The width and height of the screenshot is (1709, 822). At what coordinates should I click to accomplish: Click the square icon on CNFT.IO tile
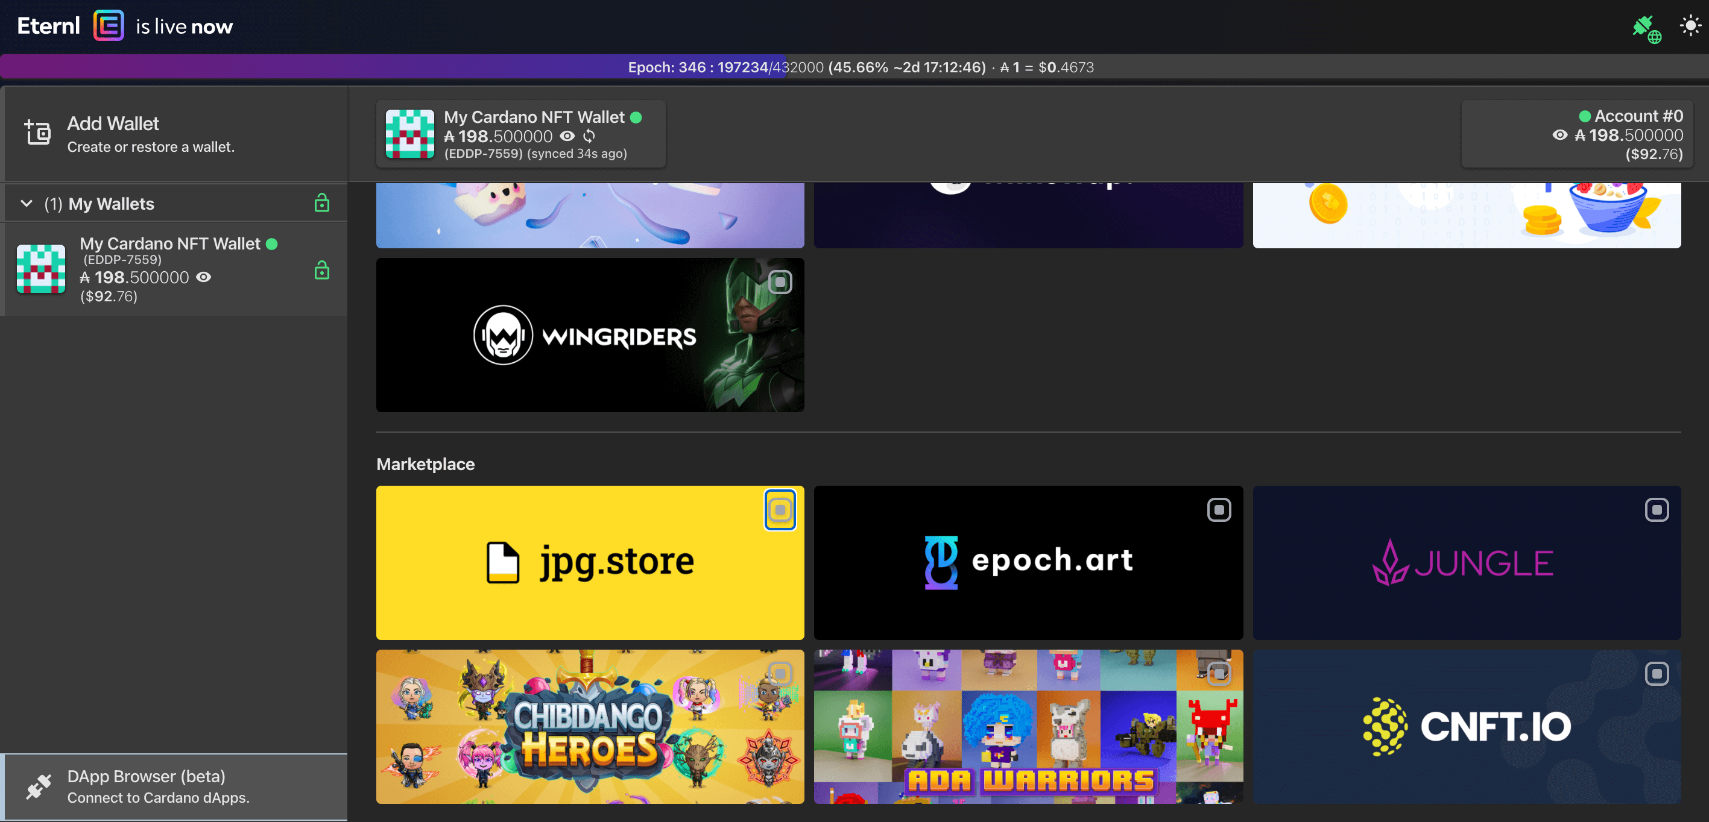[1657, 674]
